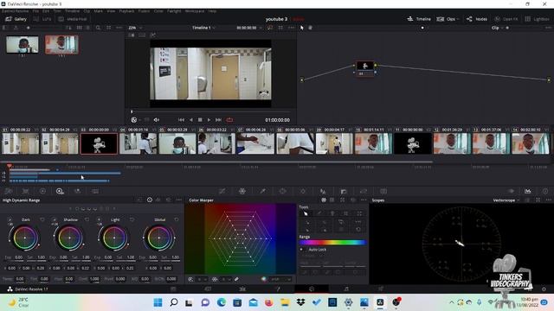Switch to the Fairlight page music-note tab
Viewport: 554px width, 311px height.
point(346,289)
